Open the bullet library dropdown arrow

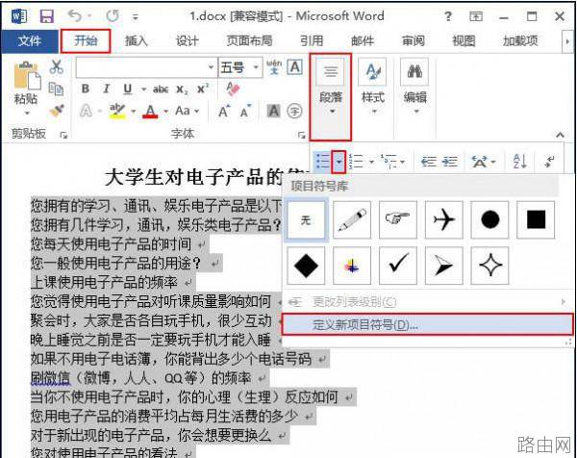point(339,162)
